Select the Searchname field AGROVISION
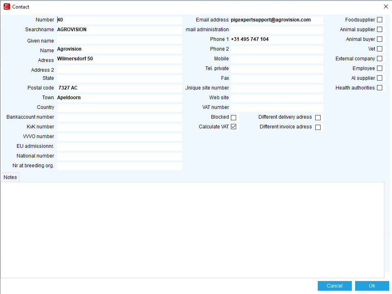The width and height of the screenshot is (392, 294). 119,30
